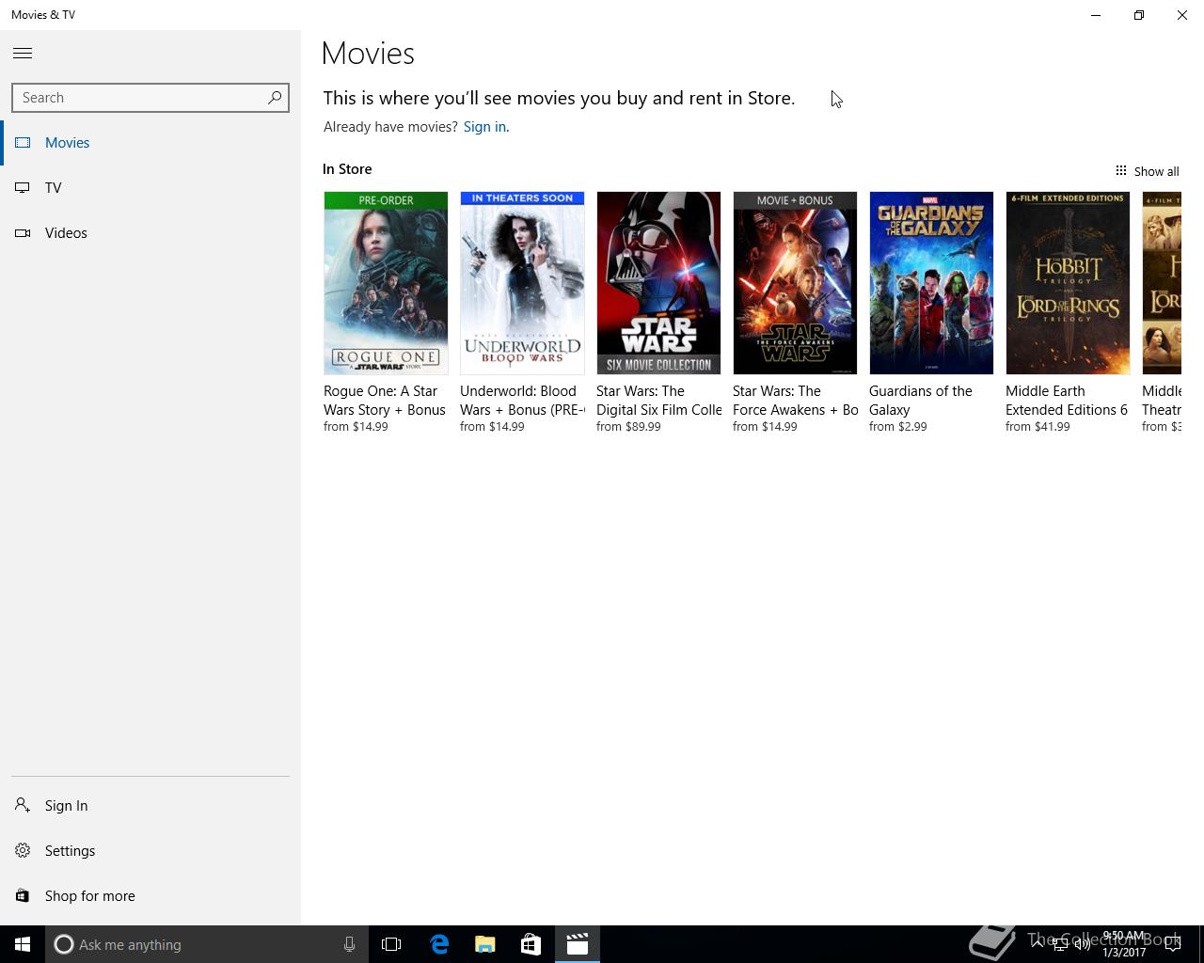Click the from $2.99 price
Viewport: 1204px width, 963px height.
coord(898,427)
